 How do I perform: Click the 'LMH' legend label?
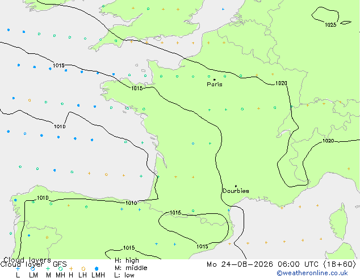click(x=98, y=275)
